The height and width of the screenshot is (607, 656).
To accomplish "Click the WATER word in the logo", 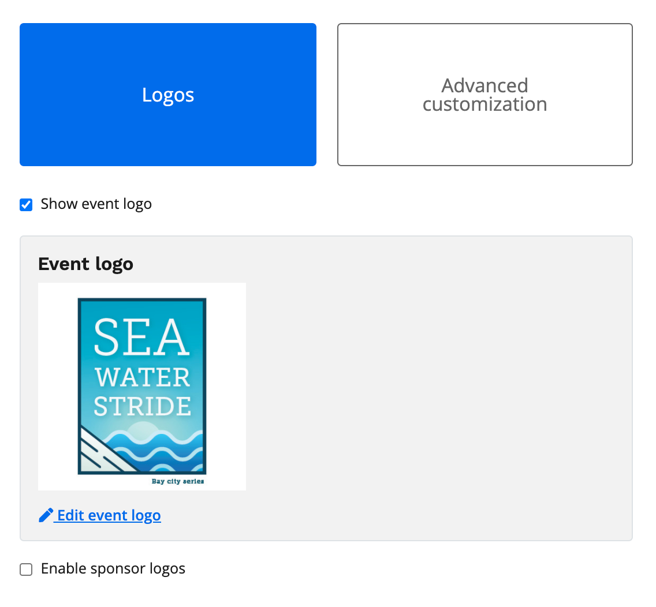I will click(143, 377).
